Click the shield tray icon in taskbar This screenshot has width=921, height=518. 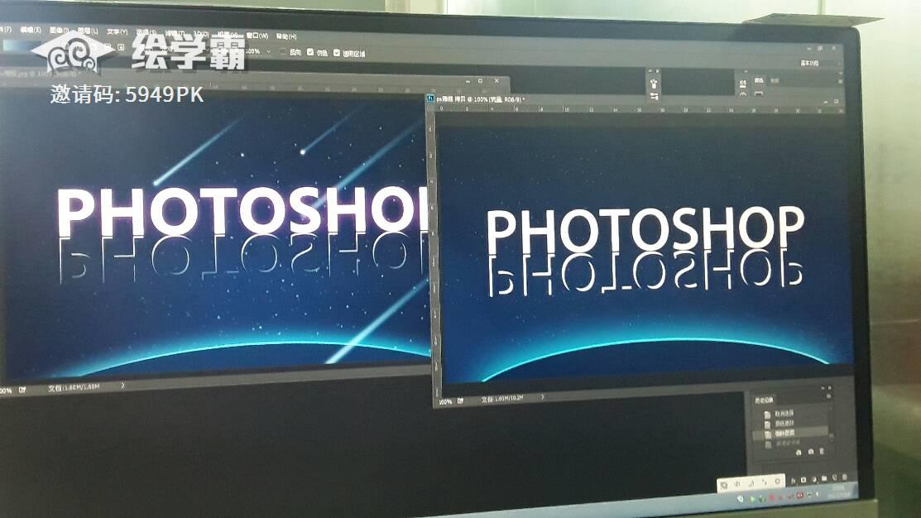pos(740,499)
